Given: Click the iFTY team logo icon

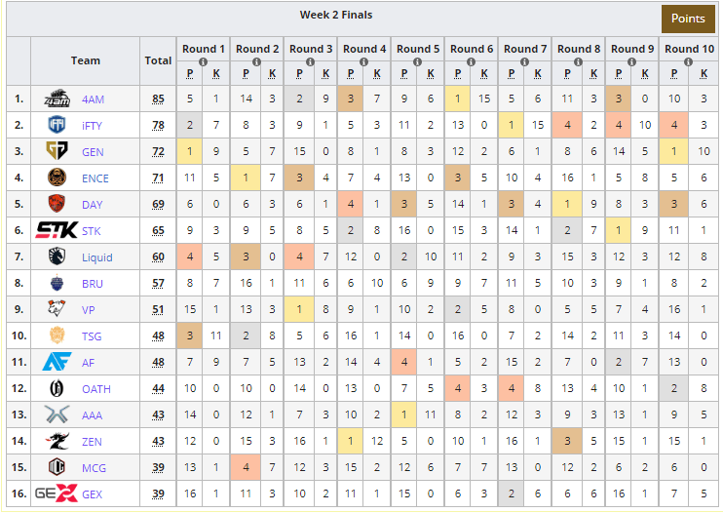Looking at the screenshot, I should [x=57, y=125].
